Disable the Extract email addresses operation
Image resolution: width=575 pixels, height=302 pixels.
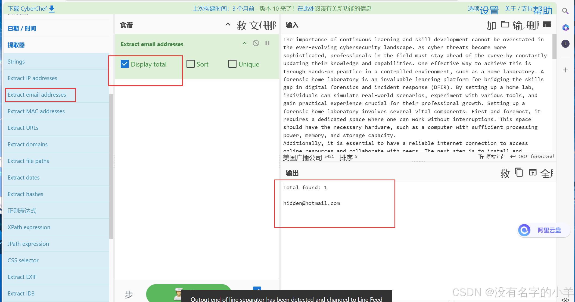click(256, 43)
